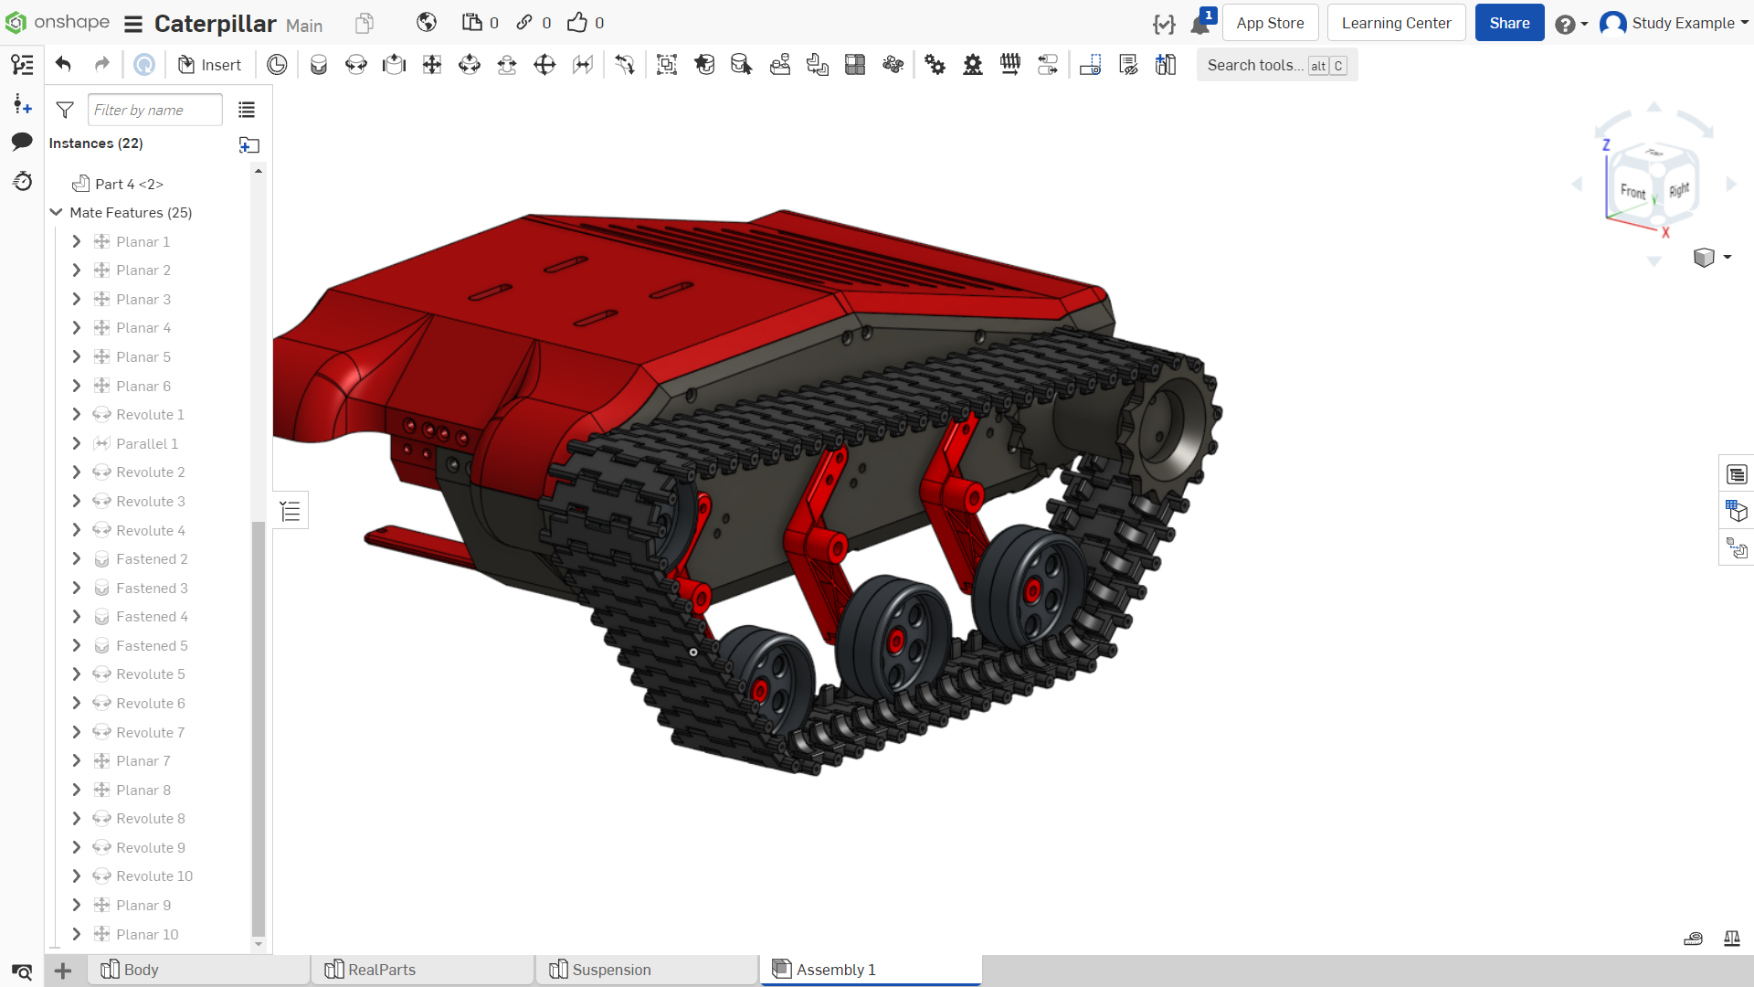Click the rebuild/regenerate circular icon

coord(144,65)
